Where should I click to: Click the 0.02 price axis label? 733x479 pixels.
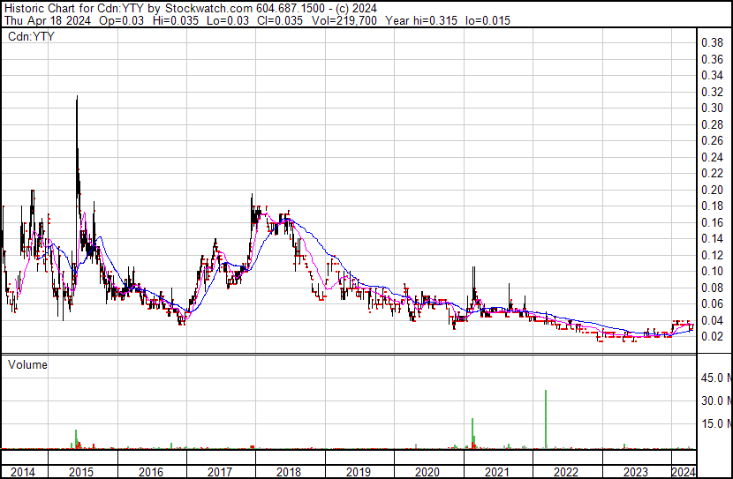point(712,337)
